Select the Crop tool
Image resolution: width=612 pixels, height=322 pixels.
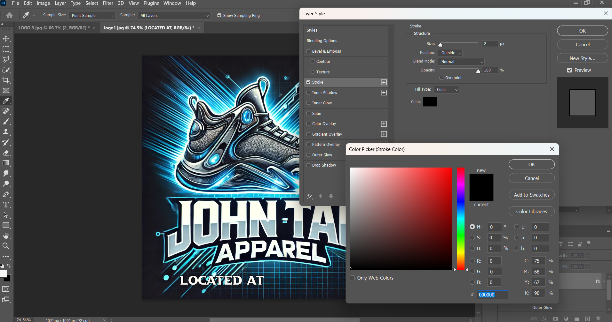(x=6, y=80)
